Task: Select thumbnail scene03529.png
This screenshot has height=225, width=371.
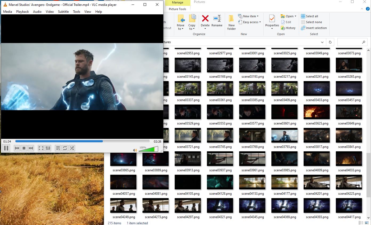Action: [188, 112]
